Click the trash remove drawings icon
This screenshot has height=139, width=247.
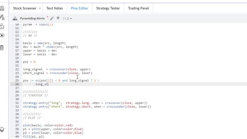[2, 47]
